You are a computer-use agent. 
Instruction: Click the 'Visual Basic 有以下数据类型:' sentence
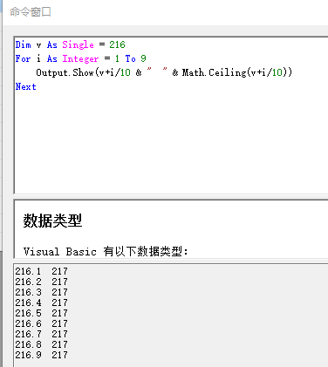106,251
